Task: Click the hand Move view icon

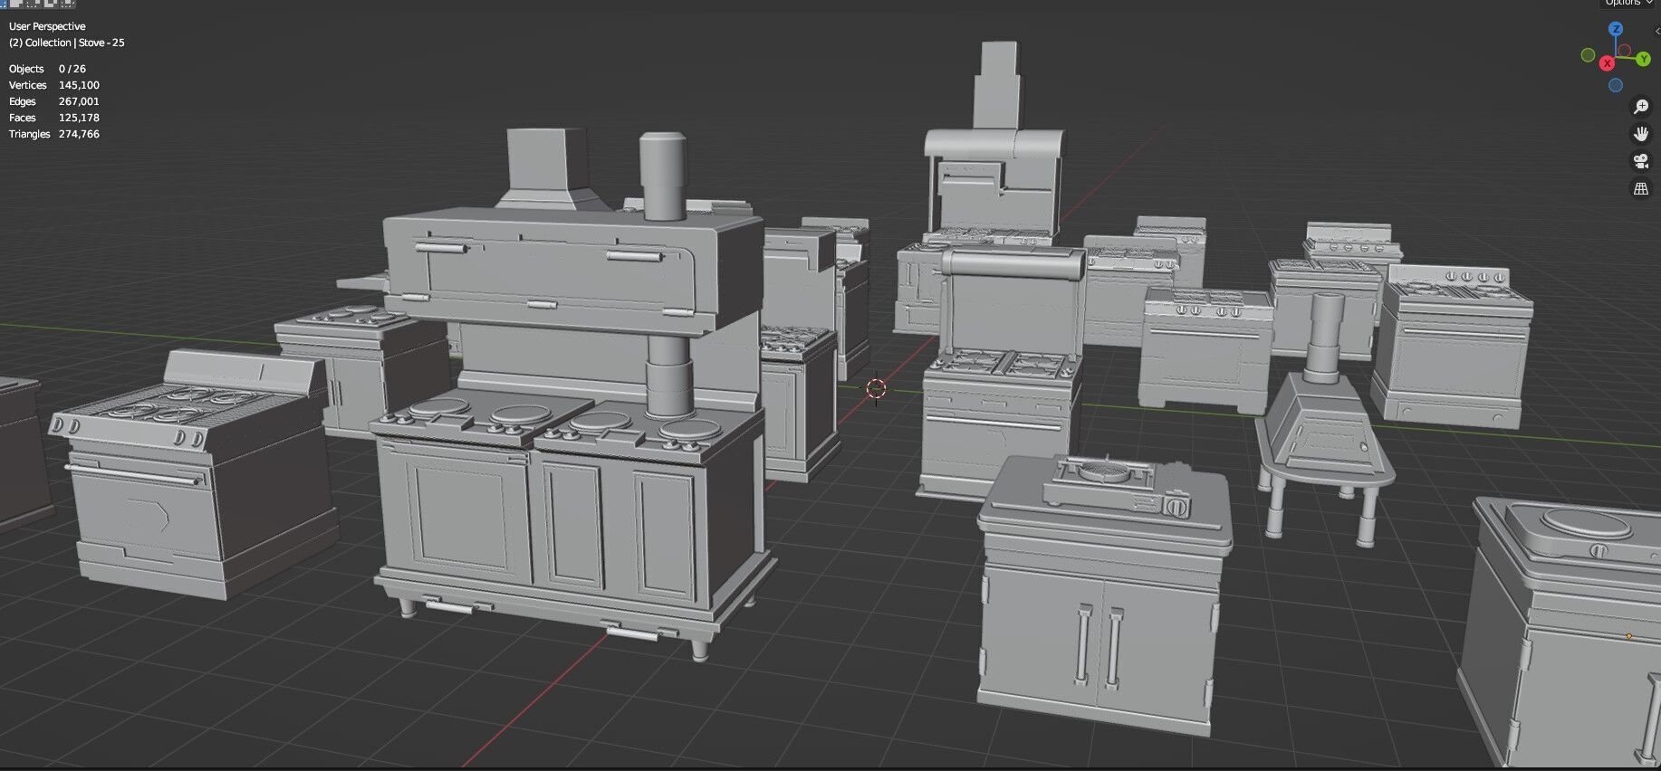Action: (1641, 134)
